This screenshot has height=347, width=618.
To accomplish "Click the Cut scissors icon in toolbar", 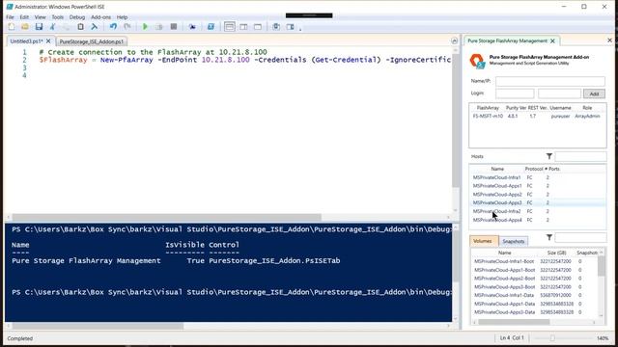I will (52, 27).
